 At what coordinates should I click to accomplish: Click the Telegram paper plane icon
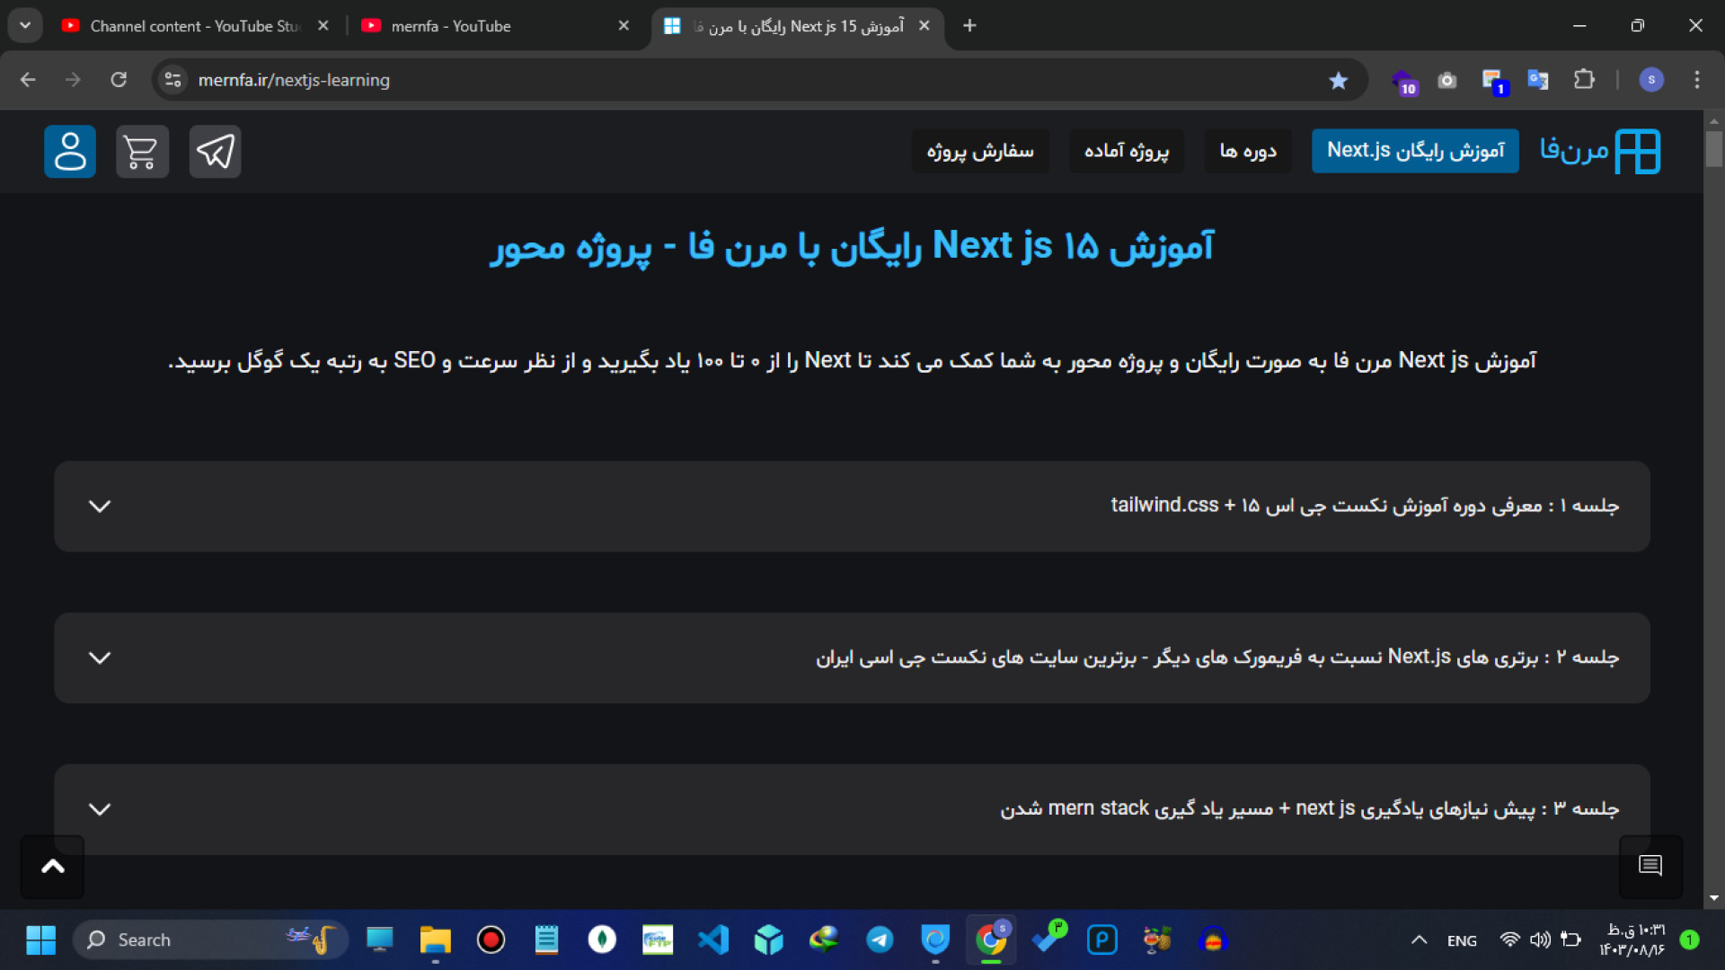point(215,151)
